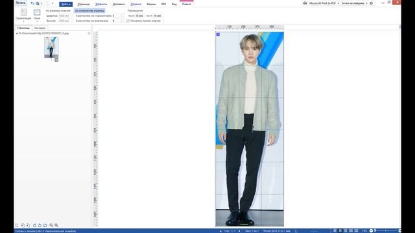415x233 pixels.
Task: Click the zoom in plus button in the status bar
Action: pos(399,231)
